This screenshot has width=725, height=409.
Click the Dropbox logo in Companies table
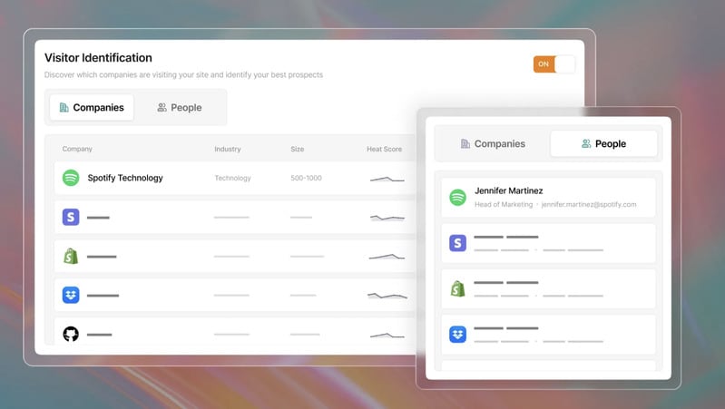click(x=71, y=295)
